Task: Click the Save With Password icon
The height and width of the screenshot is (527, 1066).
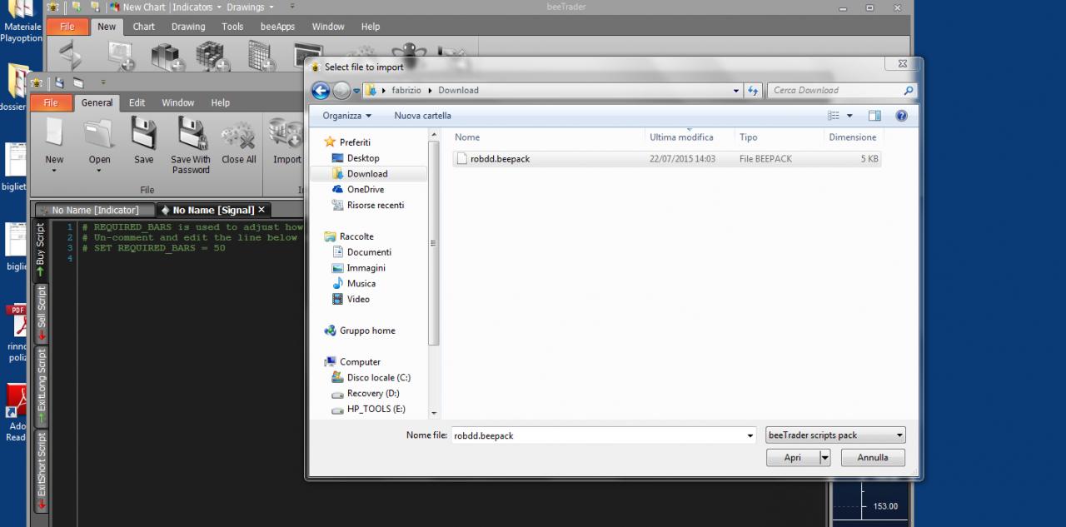Action: (191, 133)
